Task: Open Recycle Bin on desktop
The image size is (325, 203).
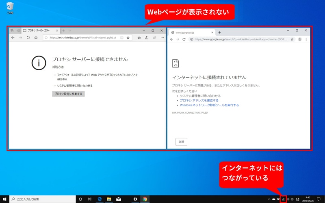Action: [10, 7]
